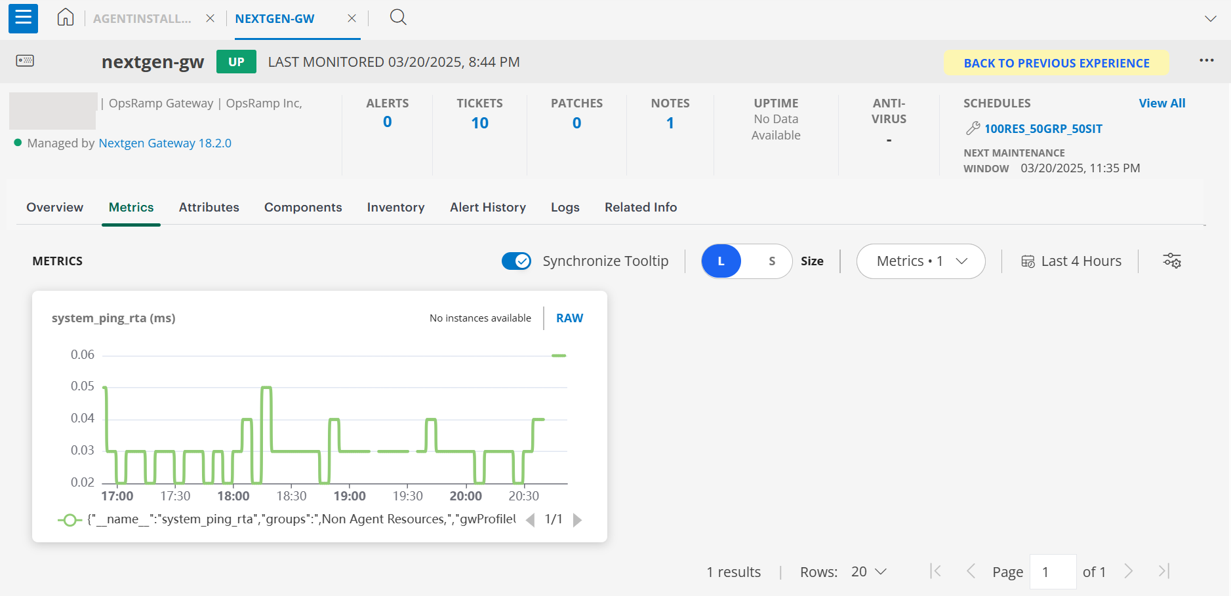Viewport: 1231px width, 596px height.
Task: Select small size S option
Action: 772,261
